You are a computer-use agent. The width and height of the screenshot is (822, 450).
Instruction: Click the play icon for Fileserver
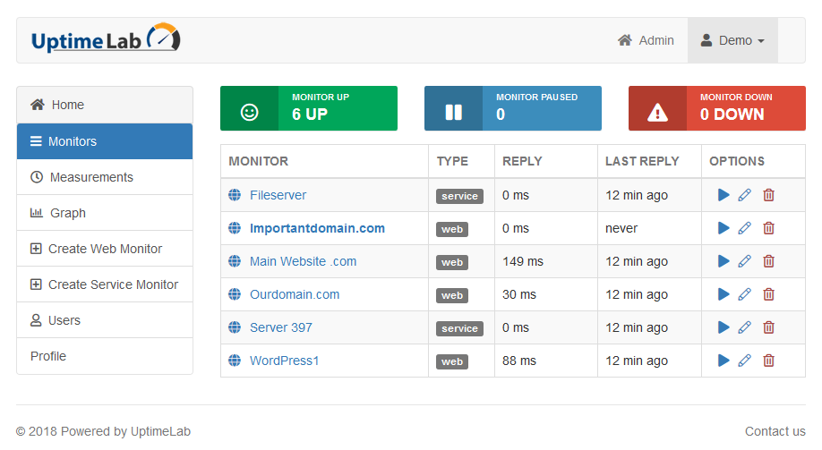[x=724, y=195]
